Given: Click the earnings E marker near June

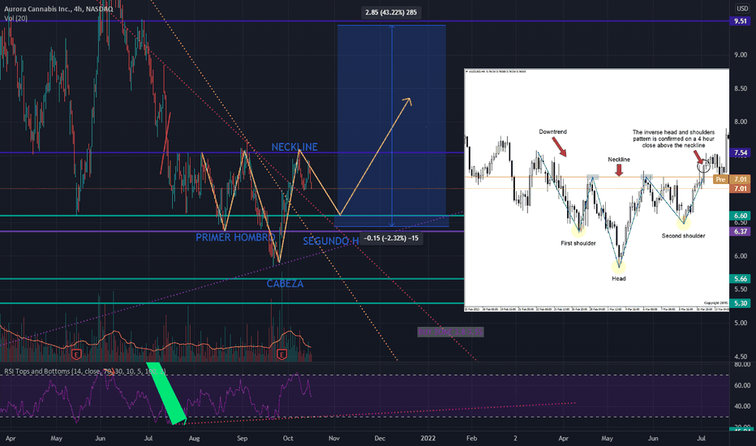Looking at the screenshot, I should point(76,355).
